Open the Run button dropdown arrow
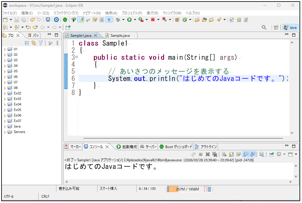 tap(135, 20)
